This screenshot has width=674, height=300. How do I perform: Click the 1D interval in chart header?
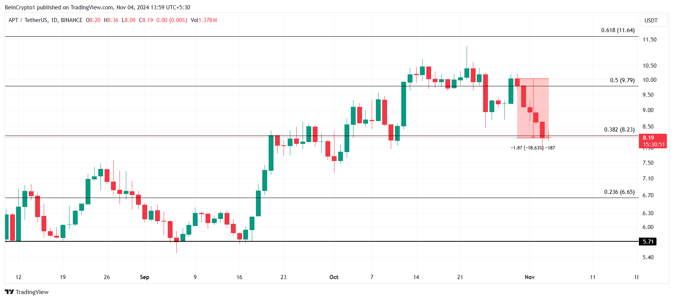(54, 20)
